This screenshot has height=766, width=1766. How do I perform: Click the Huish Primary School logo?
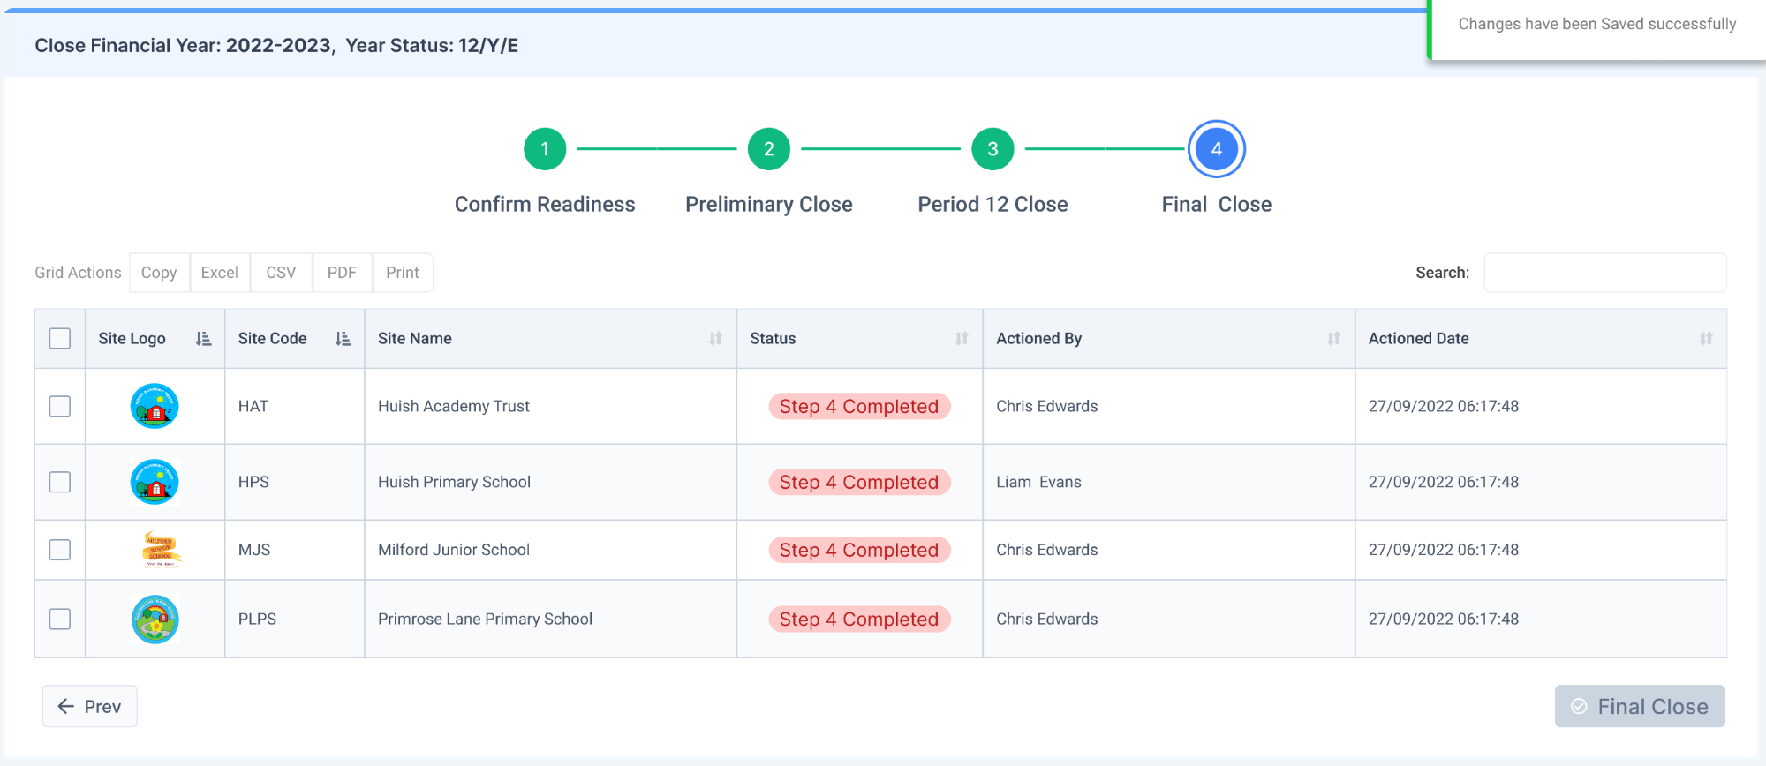155,482
